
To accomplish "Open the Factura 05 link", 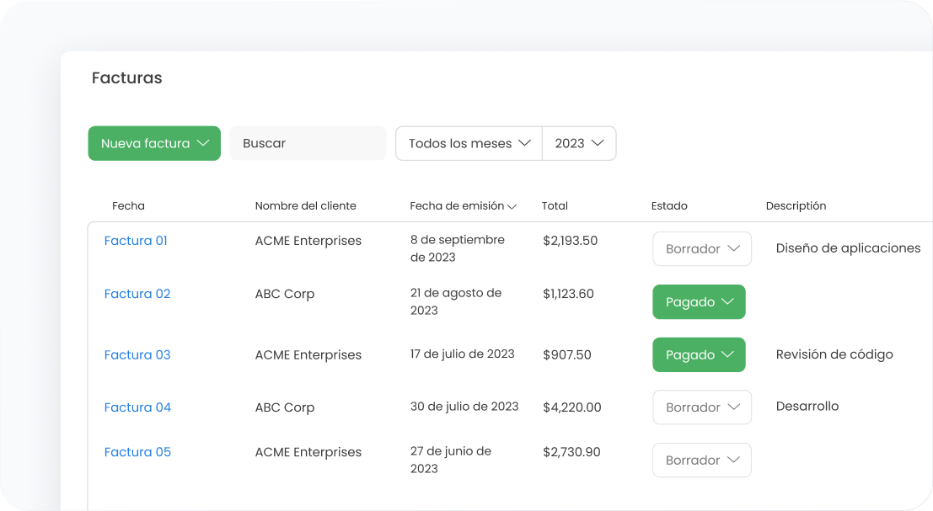I will click(x=137, y=452).
